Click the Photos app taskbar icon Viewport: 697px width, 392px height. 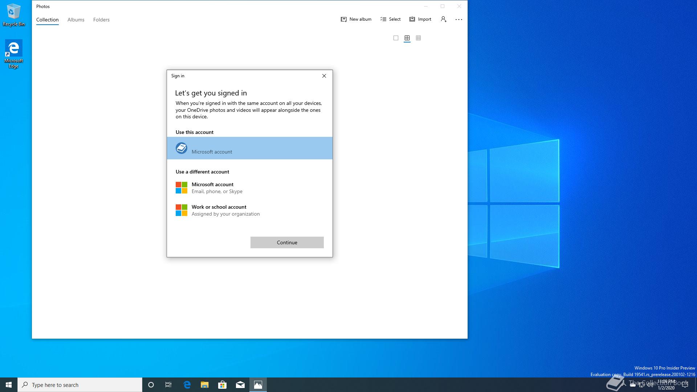click(258, 385)
